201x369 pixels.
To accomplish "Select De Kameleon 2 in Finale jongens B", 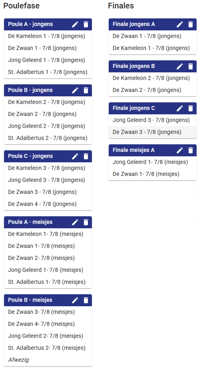I will (153, 78).
